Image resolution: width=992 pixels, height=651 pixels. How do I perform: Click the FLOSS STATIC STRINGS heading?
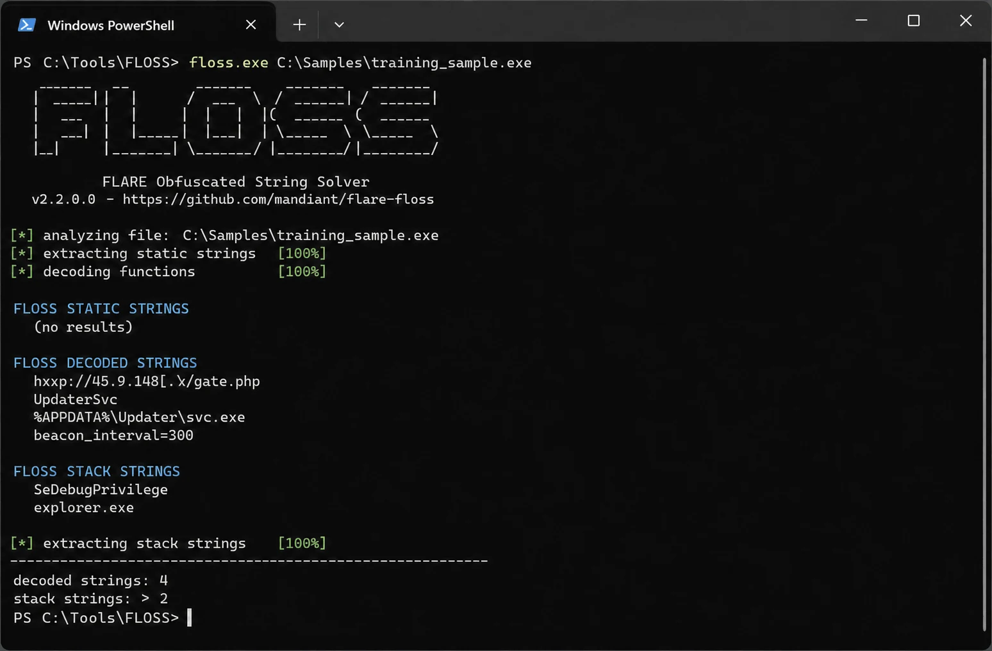[x=101, y=308]
